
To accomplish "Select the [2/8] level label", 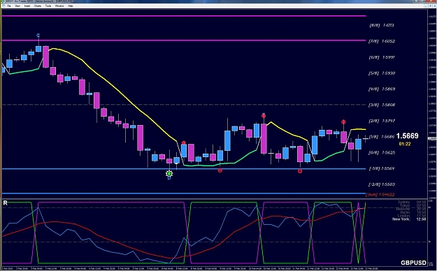I will 382,121.
